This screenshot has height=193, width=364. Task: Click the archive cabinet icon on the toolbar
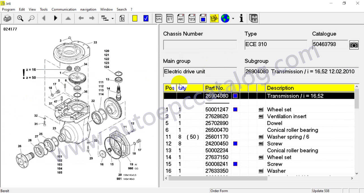(x=253, y=18)
